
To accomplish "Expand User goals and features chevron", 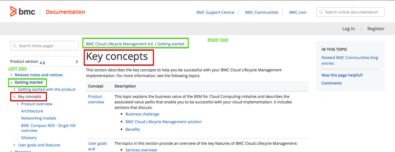I will (x=14, y=145).
